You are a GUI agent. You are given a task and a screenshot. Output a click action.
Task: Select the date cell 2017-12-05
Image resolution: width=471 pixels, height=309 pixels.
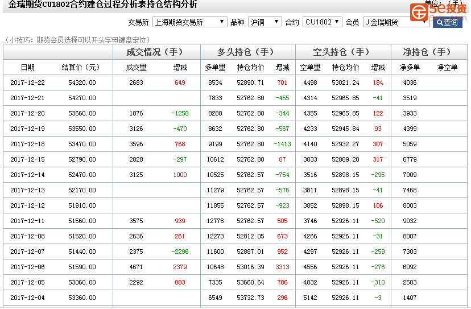pyautogui.click(x=27, y=282)
